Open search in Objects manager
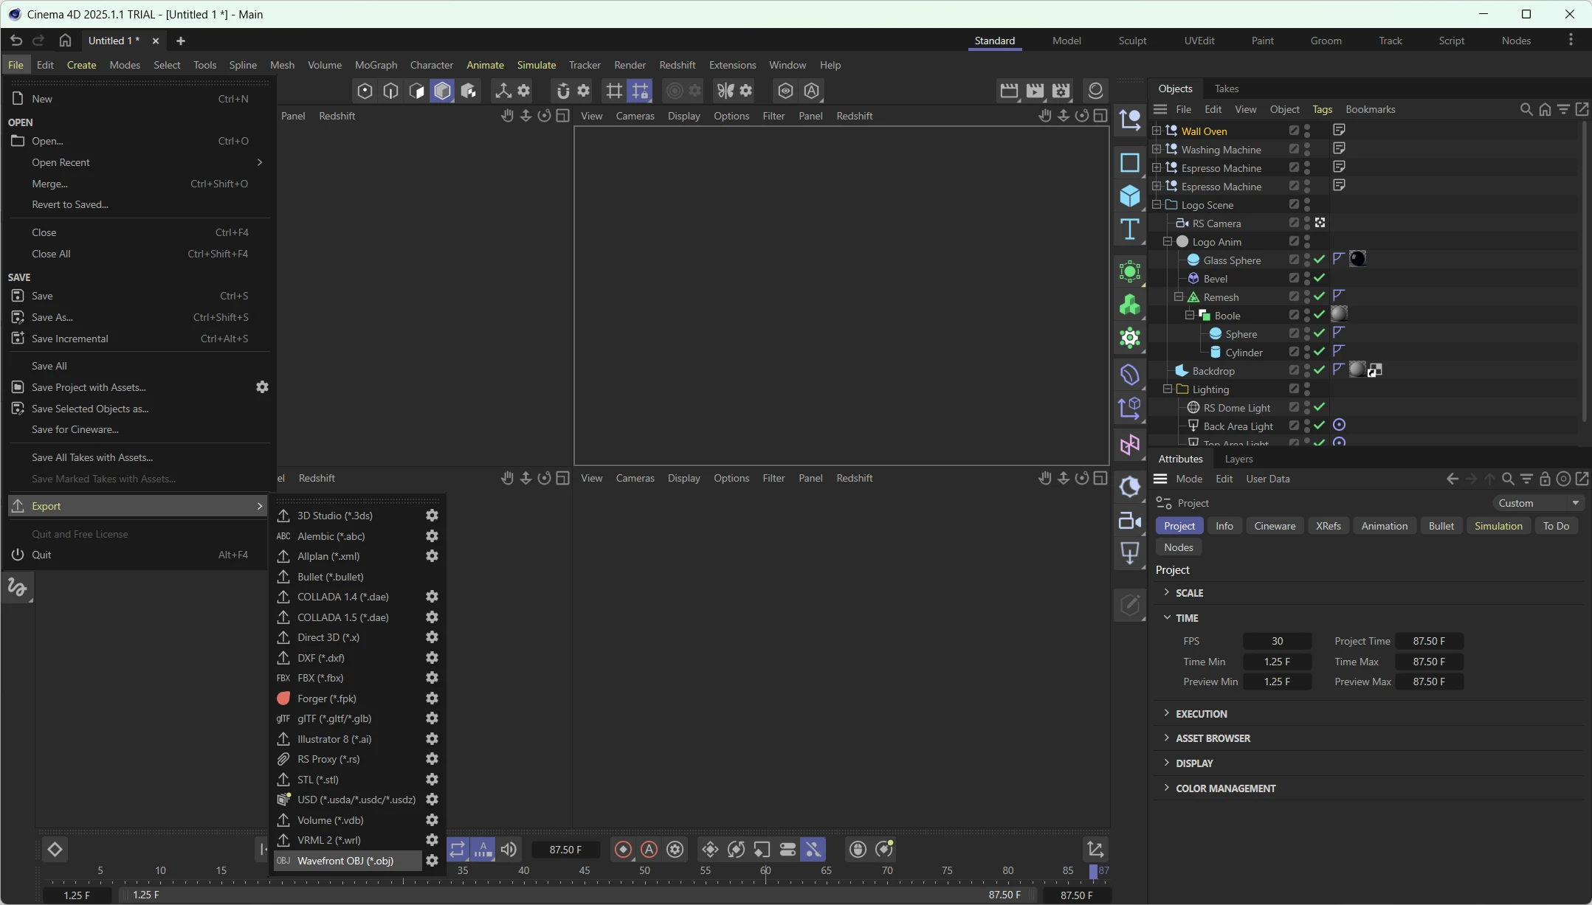1592x905 pixels. (1526, 109)
